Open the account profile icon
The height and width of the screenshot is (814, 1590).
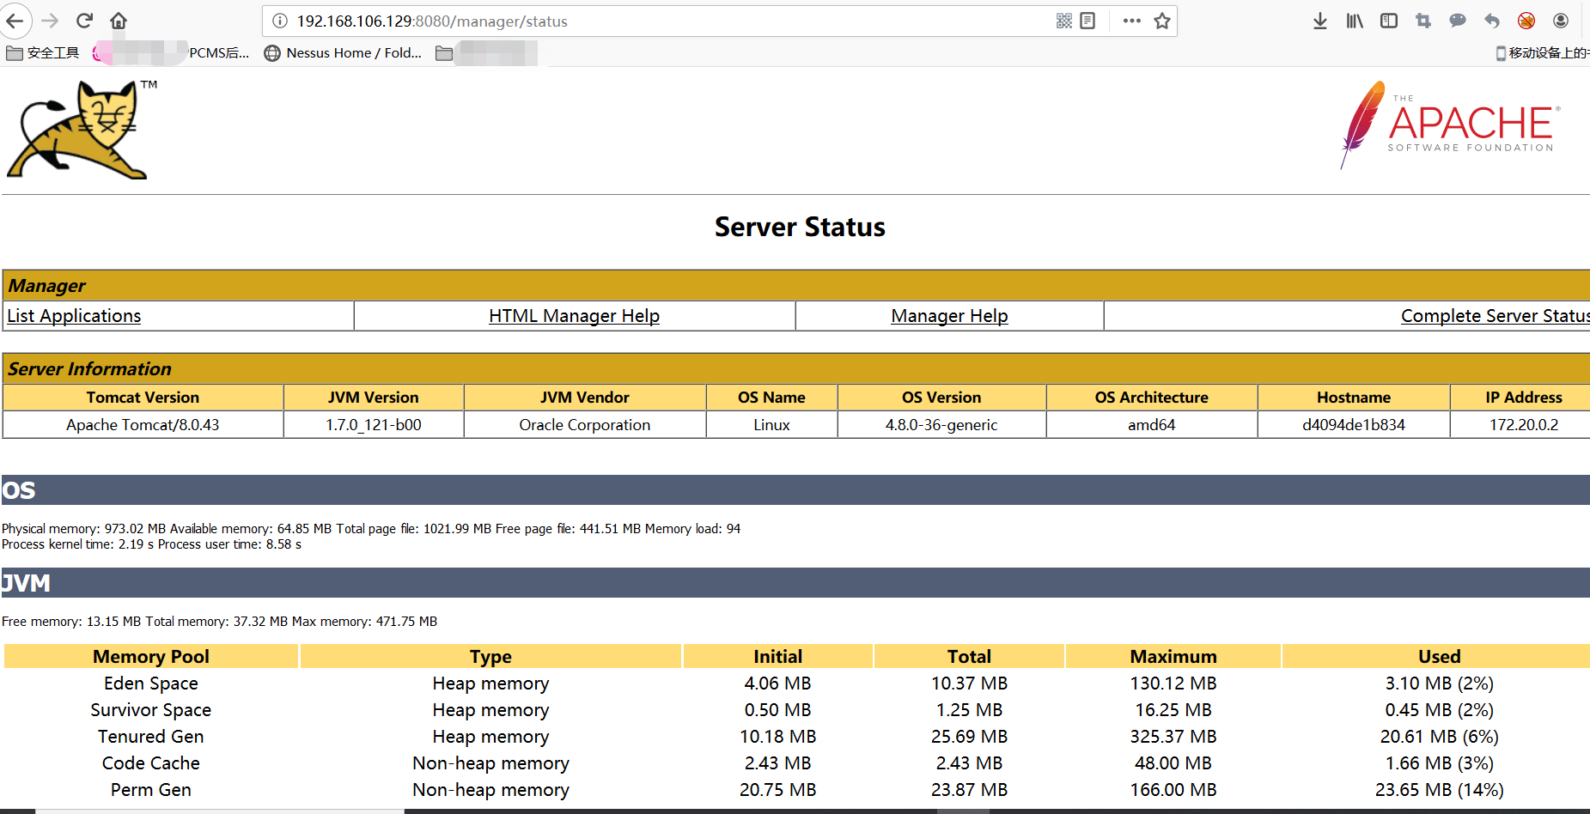click(x=1561, y=21)
